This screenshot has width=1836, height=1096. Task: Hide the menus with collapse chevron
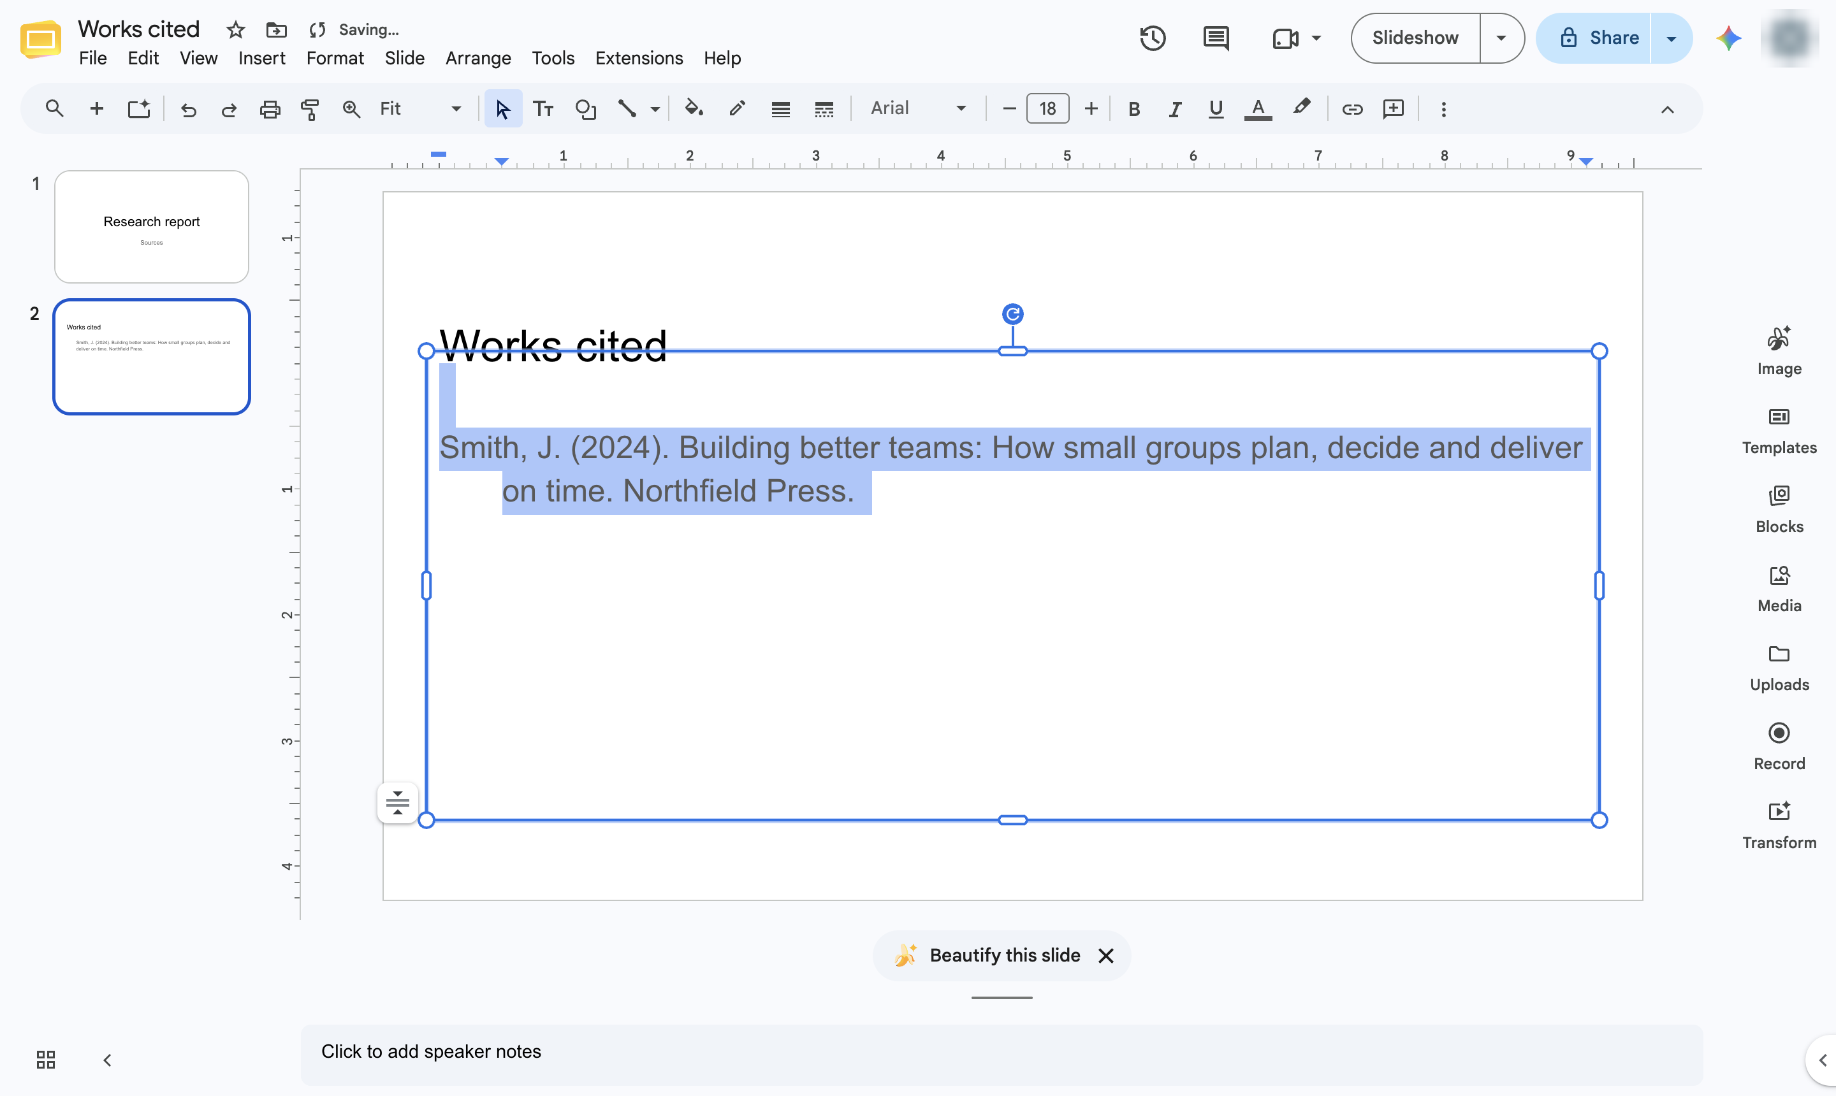point(1667,110)
